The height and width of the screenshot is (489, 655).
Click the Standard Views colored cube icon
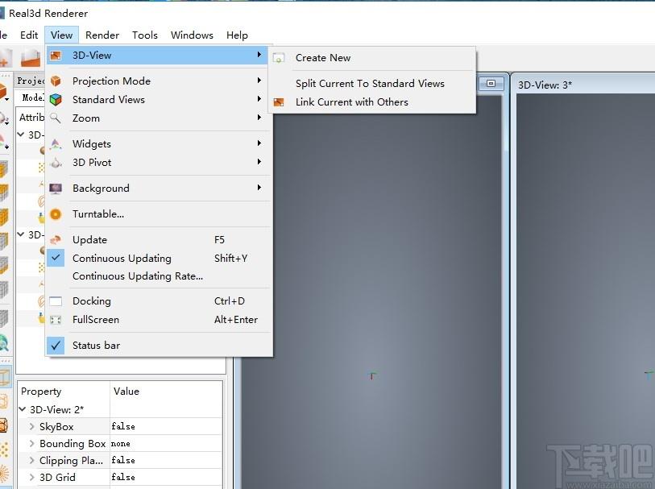click(x=56, y=99)
